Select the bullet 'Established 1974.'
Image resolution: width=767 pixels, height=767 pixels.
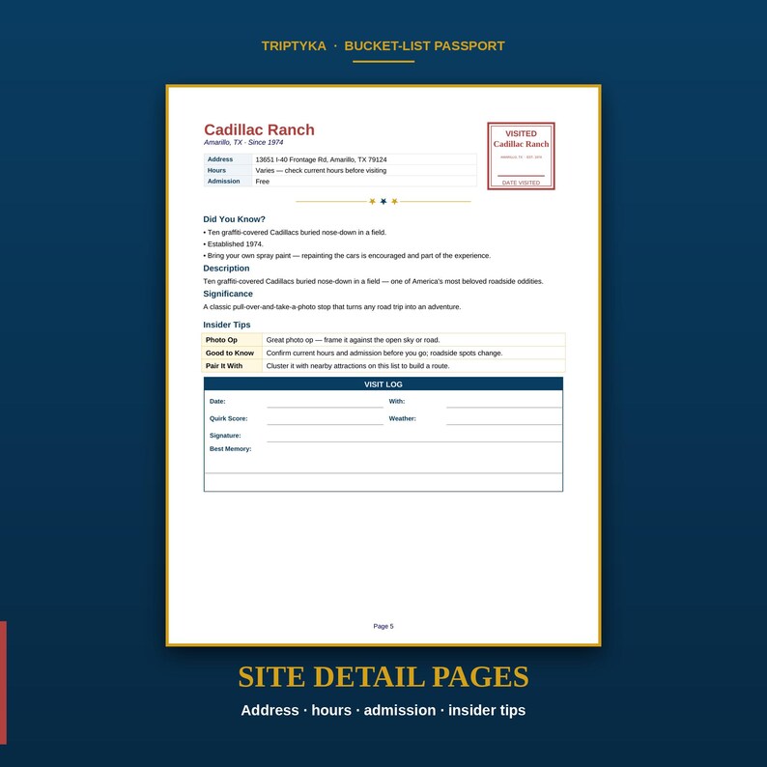click(x=234, y=244)
